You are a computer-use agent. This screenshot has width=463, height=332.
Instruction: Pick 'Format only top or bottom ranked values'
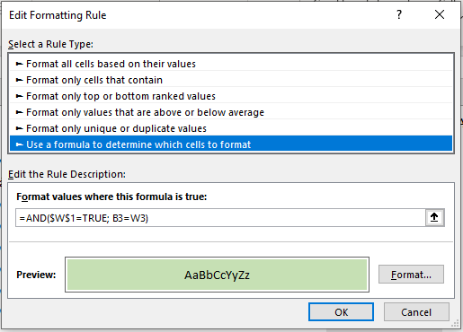[231, 96]
